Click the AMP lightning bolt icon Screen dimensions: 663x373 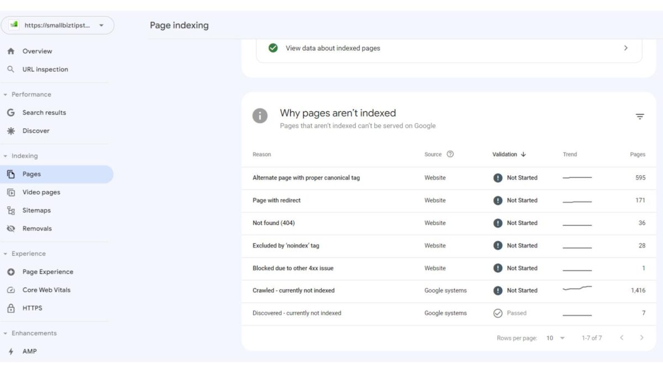coord(10,351)
